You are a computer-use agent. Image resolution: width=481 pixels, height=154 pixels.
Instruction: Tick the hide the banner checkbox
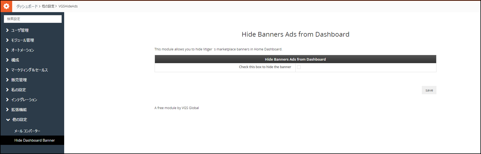(x=299, y=67)
